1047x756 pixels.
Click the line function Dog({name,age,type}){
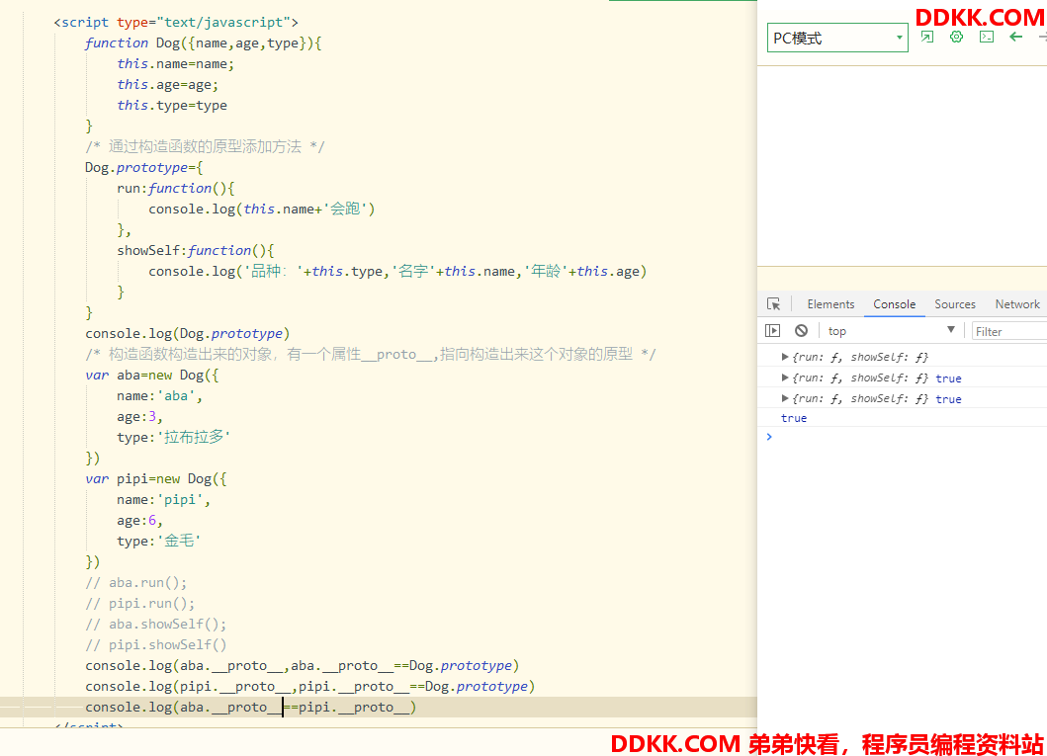(x=203, y=42)
